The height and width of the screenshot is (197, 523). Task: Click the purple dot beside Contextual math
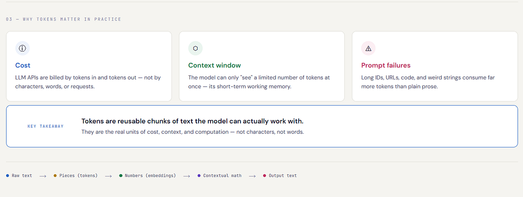tap(199, 176)
